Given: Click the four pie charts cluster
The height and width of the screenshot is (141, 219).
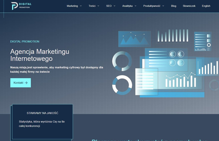Looking at the screenshot, I should pos(176,54).
